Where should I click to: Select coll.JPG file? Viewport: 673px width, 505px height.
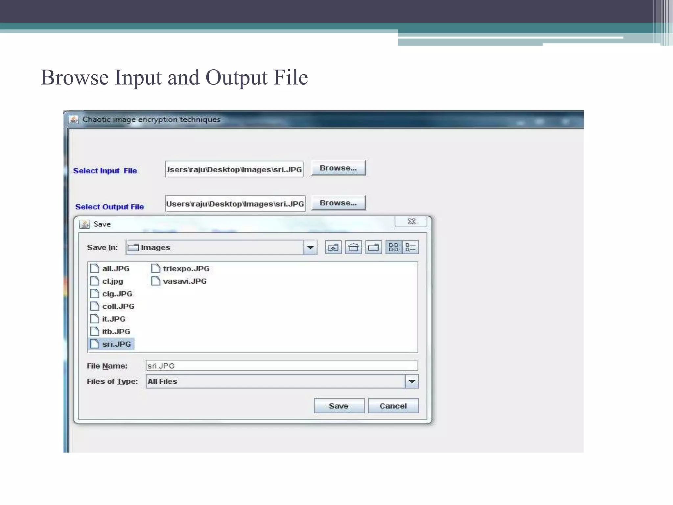112,306
